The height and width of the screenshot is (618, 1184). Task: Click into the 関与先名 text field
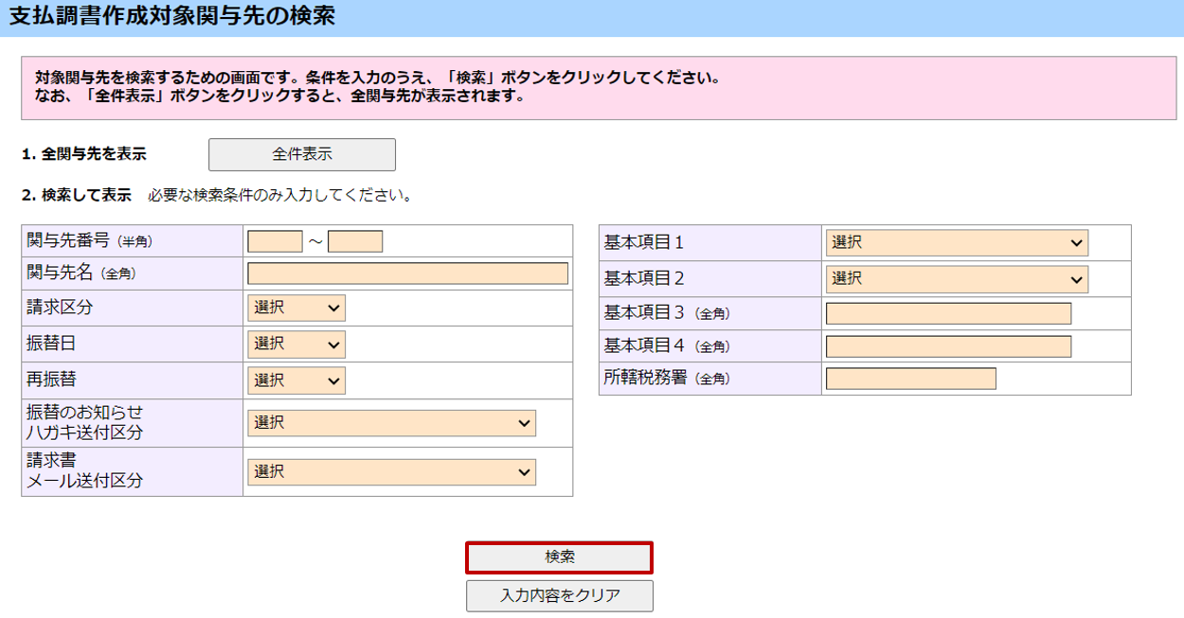(x=407, y=274)
